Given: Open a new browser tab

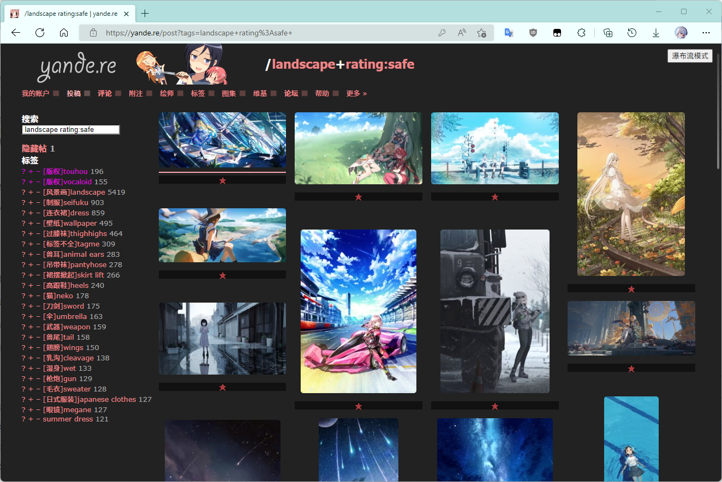Looking at the screenshot, I should (x=145, y=13).
